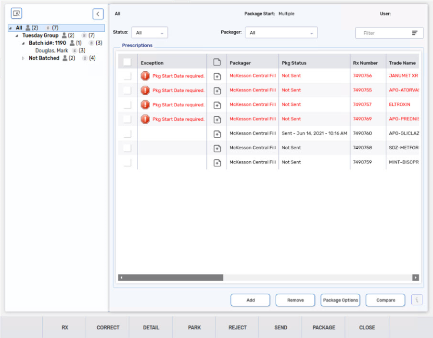Click the Package Options button
This screenshot has height=338, width=433.
tap(340, 300)
